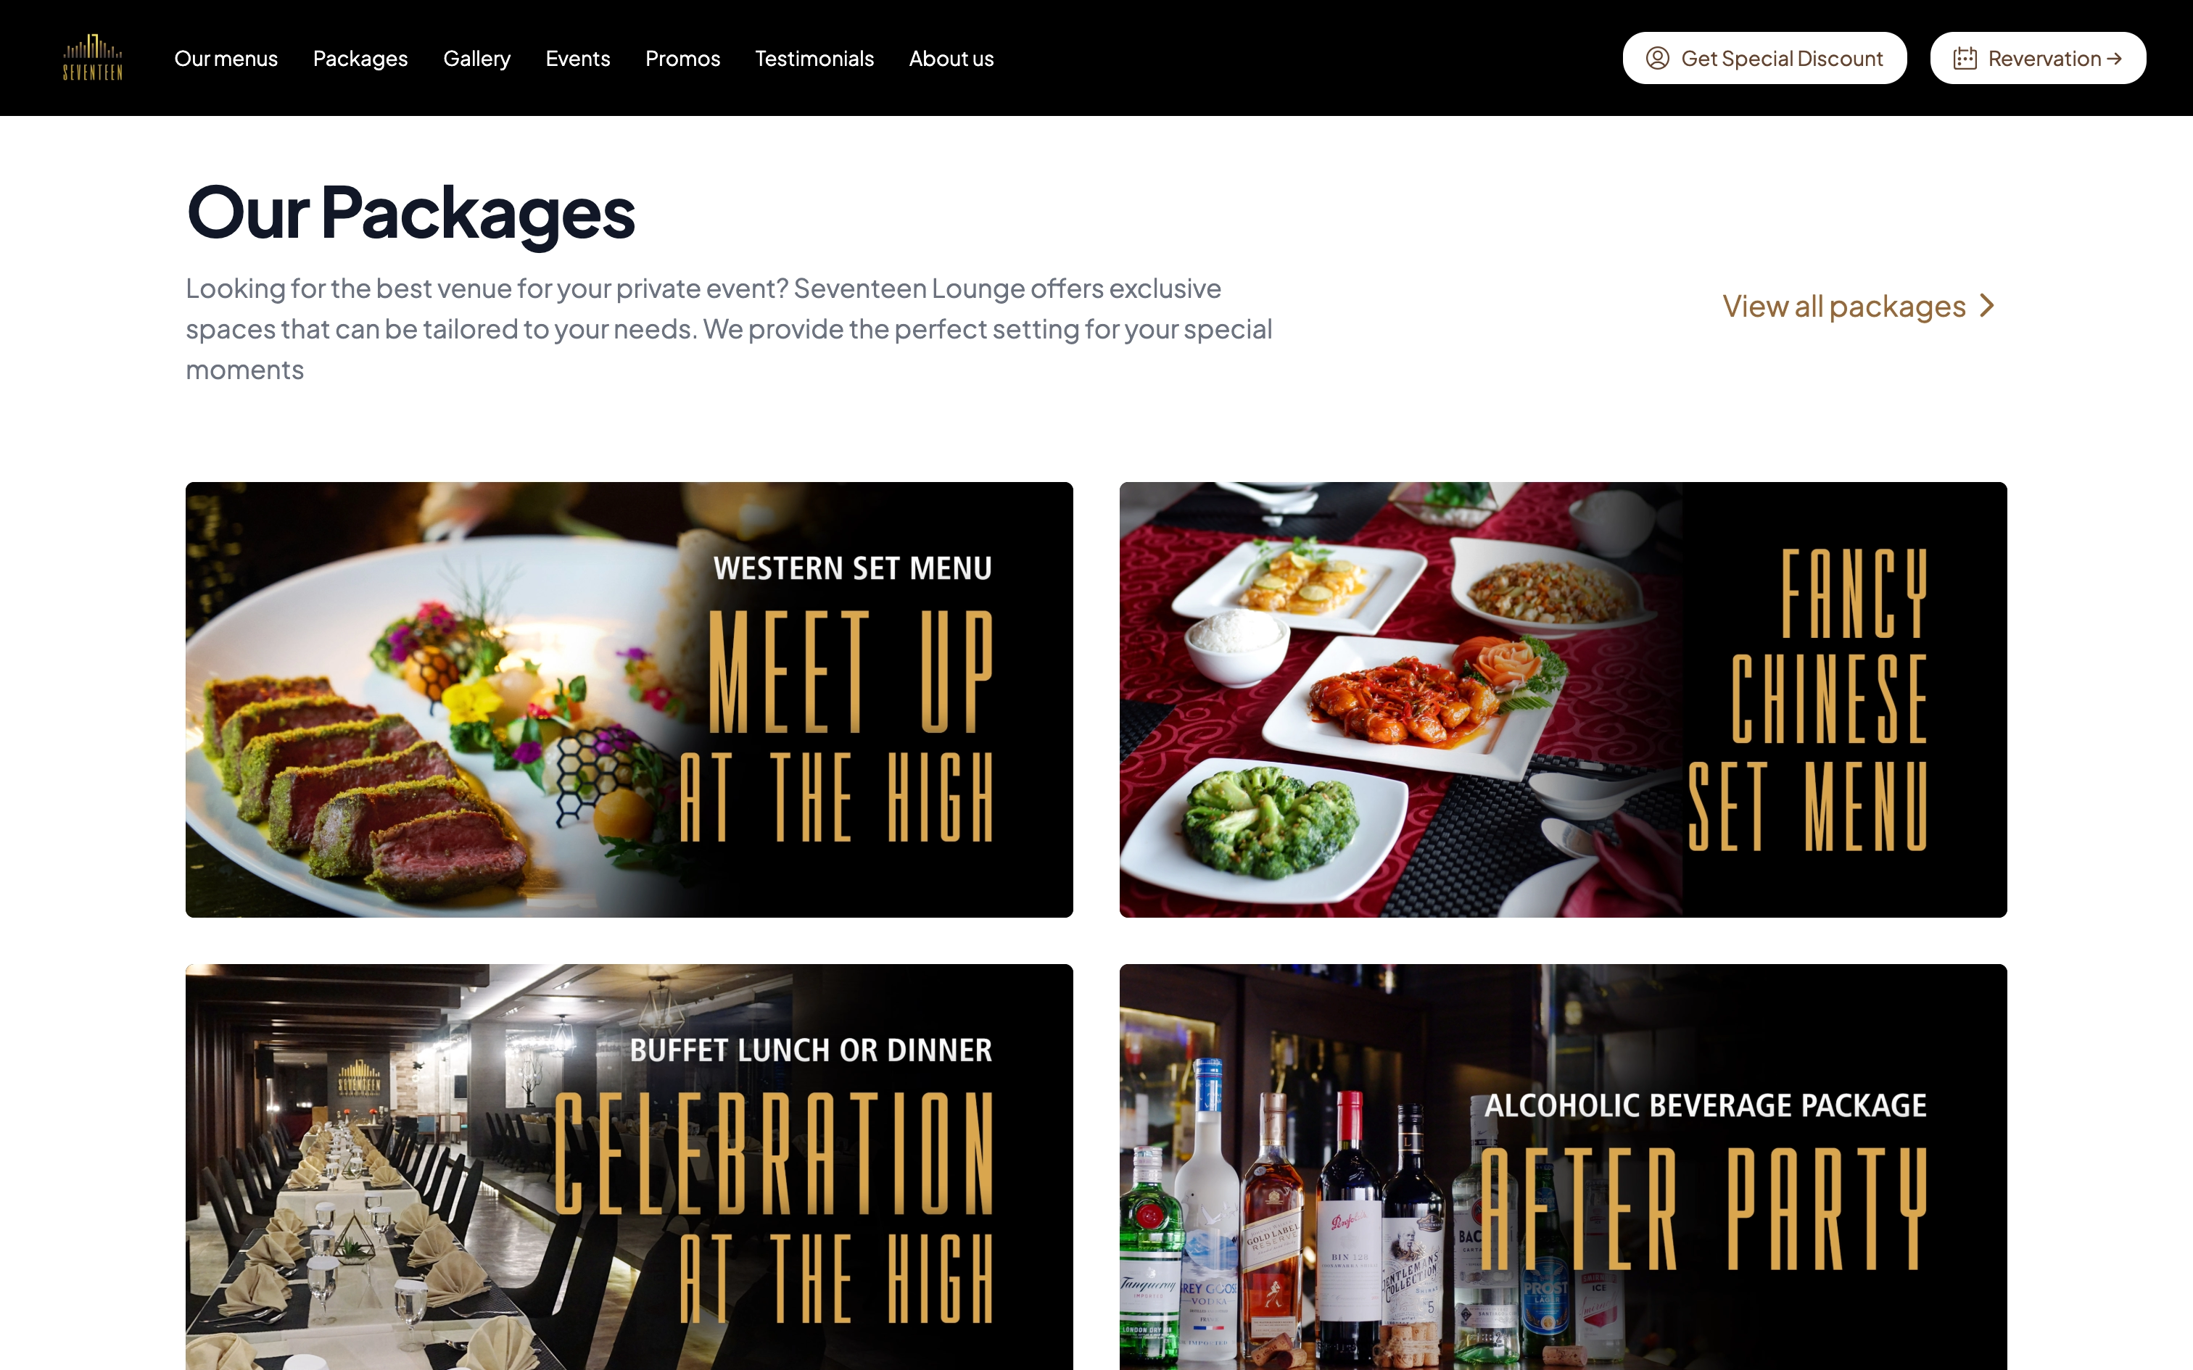The height and width of the screenshot is (1370, 2193).
Task: Click the user icon in the Special Discount button
Action: pos(1657,58)
